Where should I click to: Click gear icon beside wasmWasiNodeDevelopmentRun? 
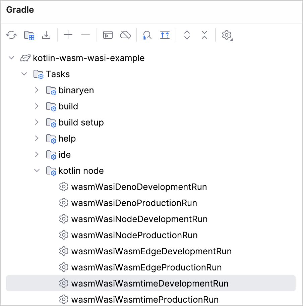pyautogui.click(x=64, y=219)
